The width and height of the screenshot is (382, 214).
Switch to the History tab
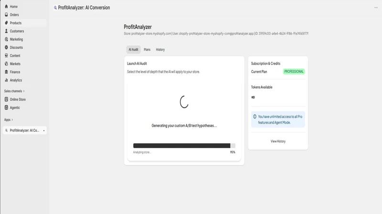160,49
